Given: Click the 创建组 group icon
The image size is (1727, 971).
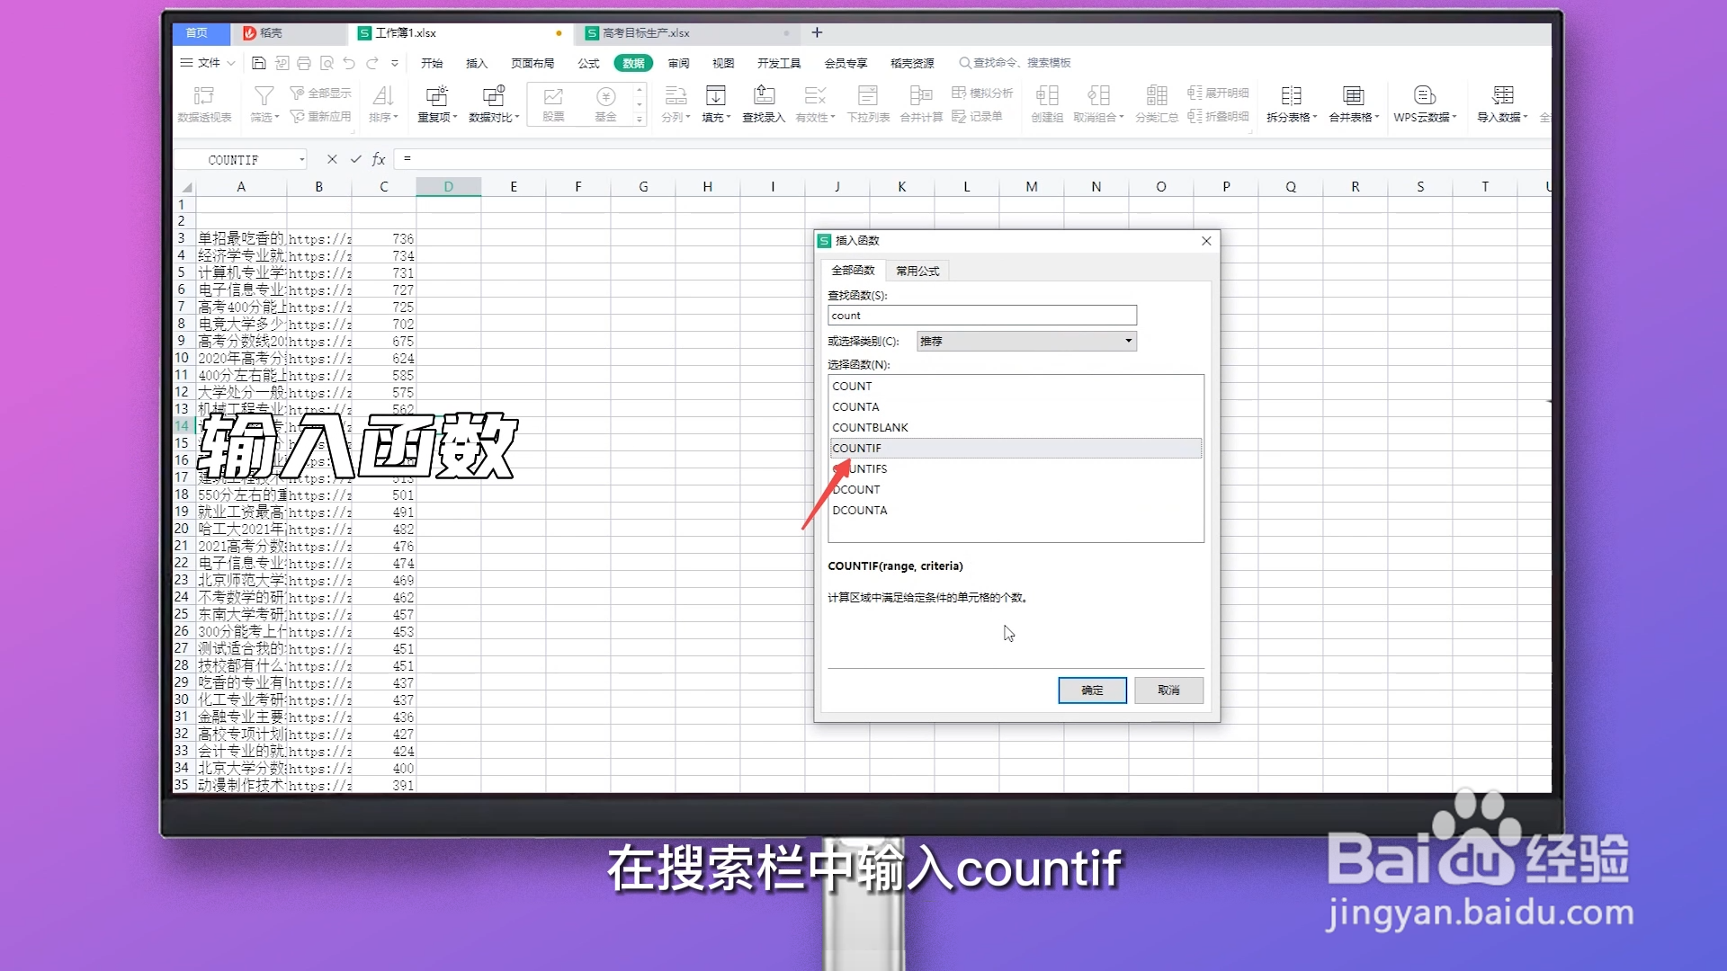Looking at the screenshot, I should click(1046, 103).
